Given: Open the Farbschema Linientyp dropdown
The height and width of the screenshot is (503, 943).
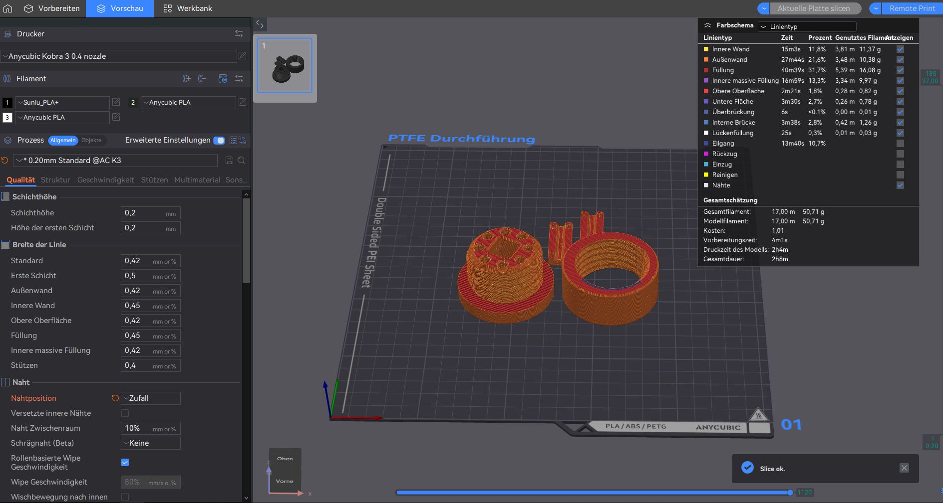Looking at the screenshot, I should click(x=807, y=26).
